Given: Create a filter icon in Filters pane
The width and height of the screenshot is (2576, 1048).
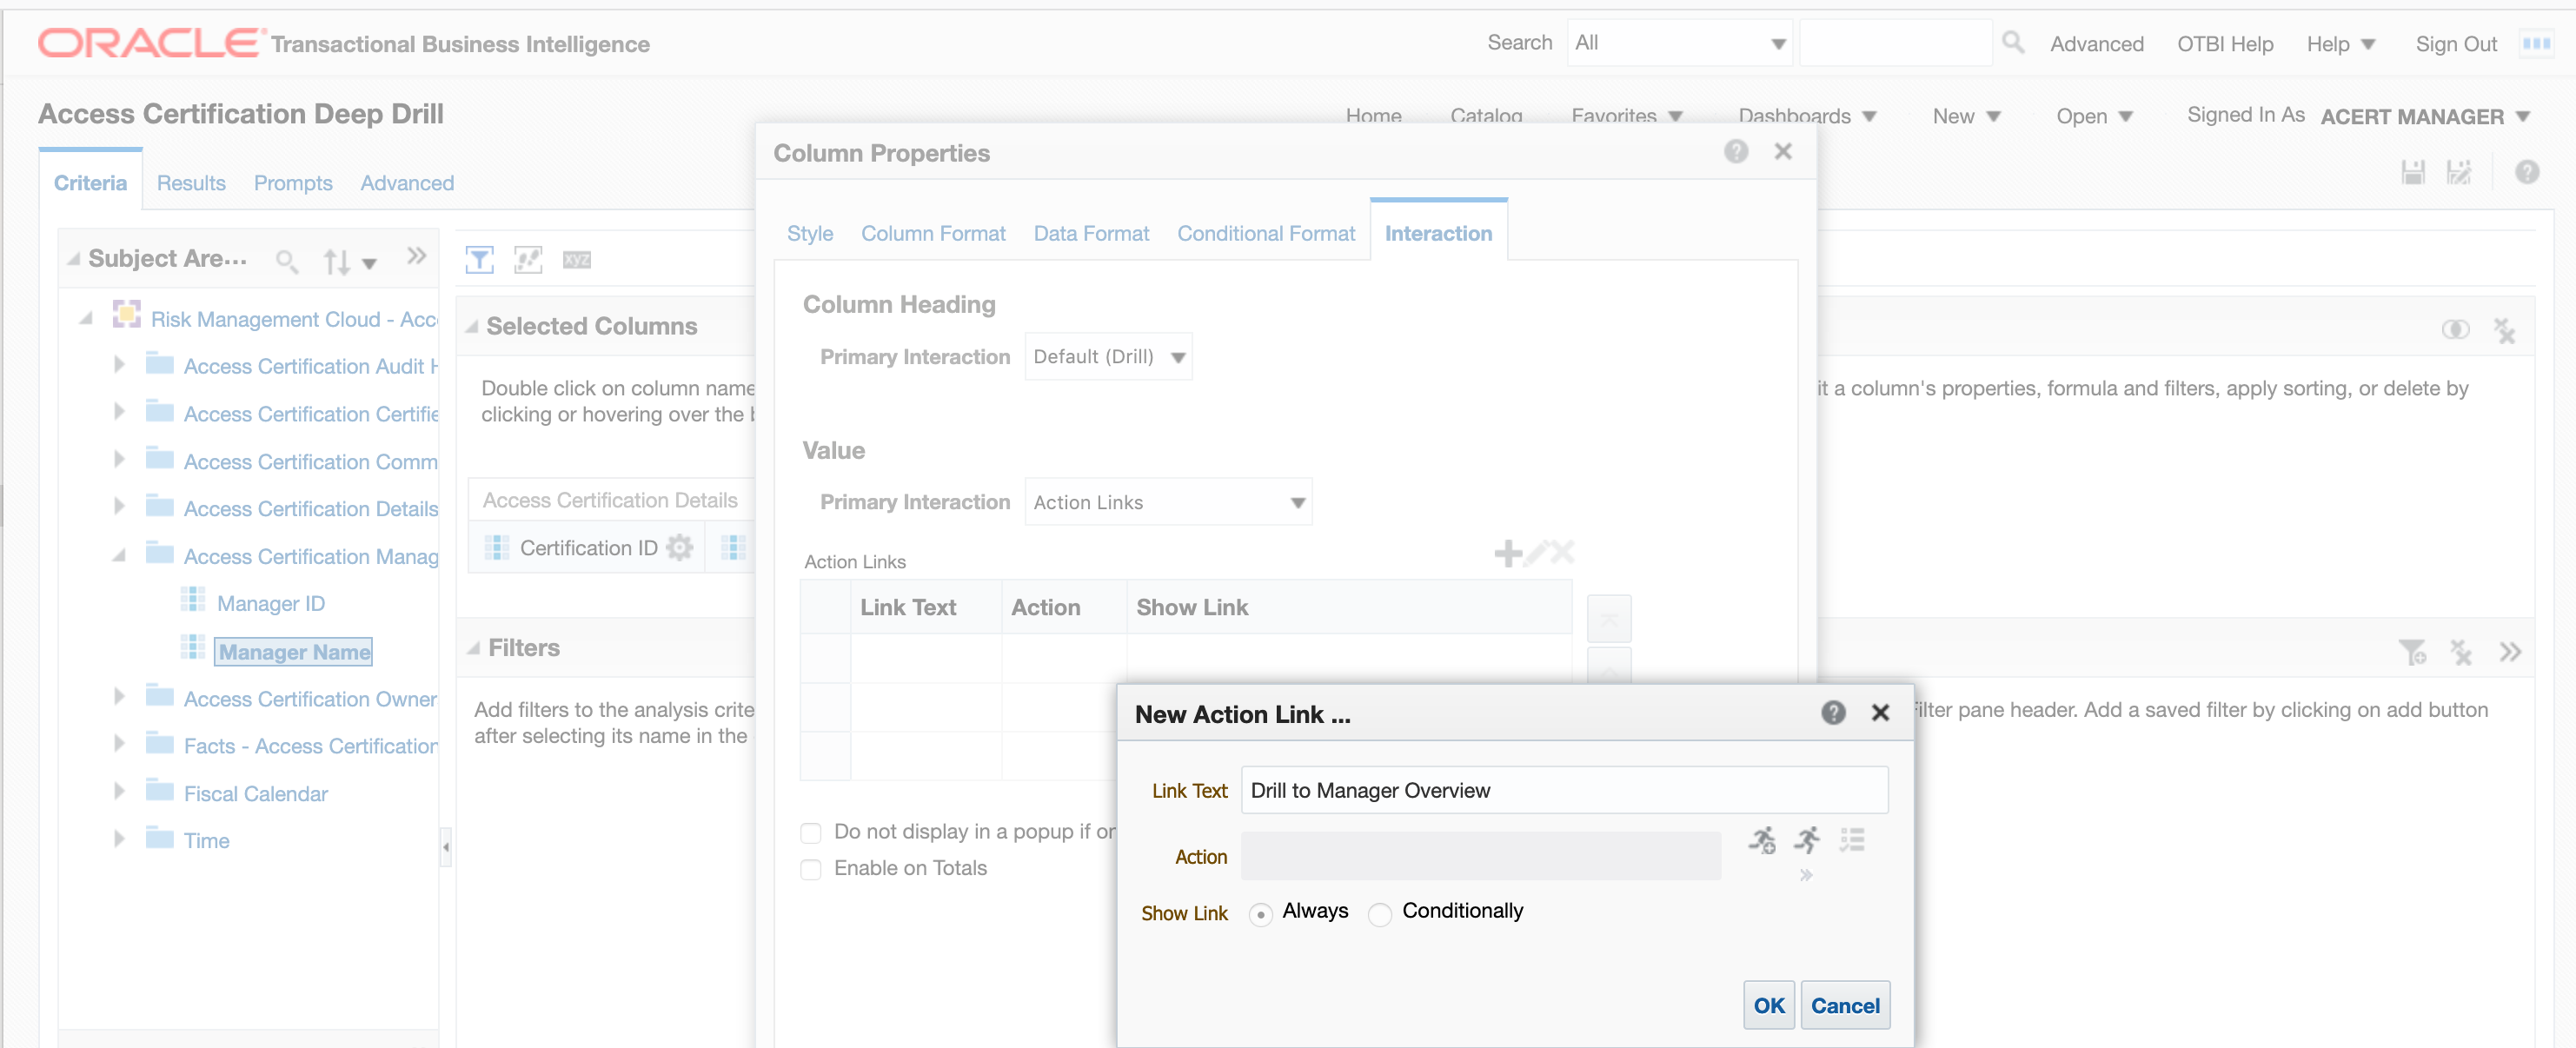Looking at the screenshot, I should (2412, 653).
